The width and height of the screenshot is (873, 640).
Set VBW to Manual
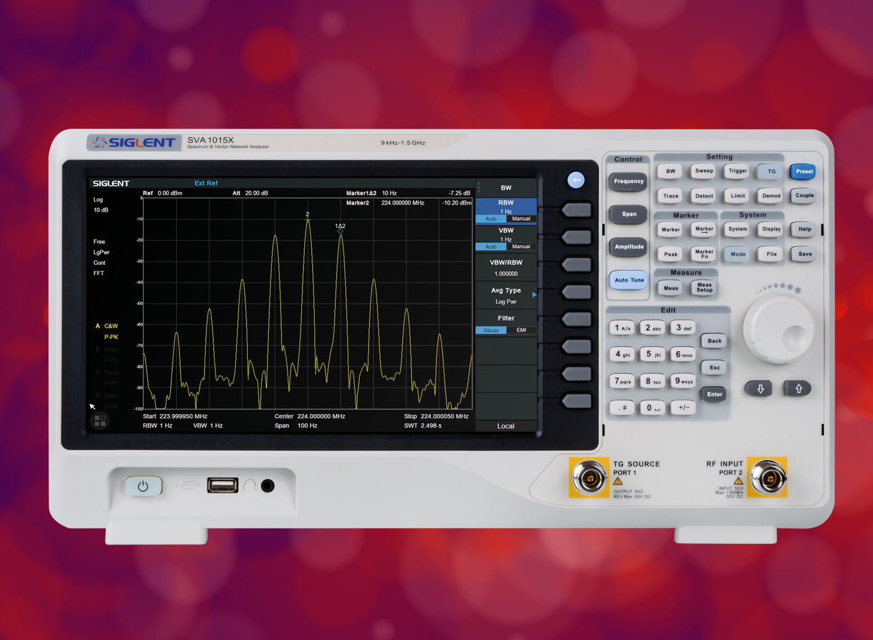(521, 246)
